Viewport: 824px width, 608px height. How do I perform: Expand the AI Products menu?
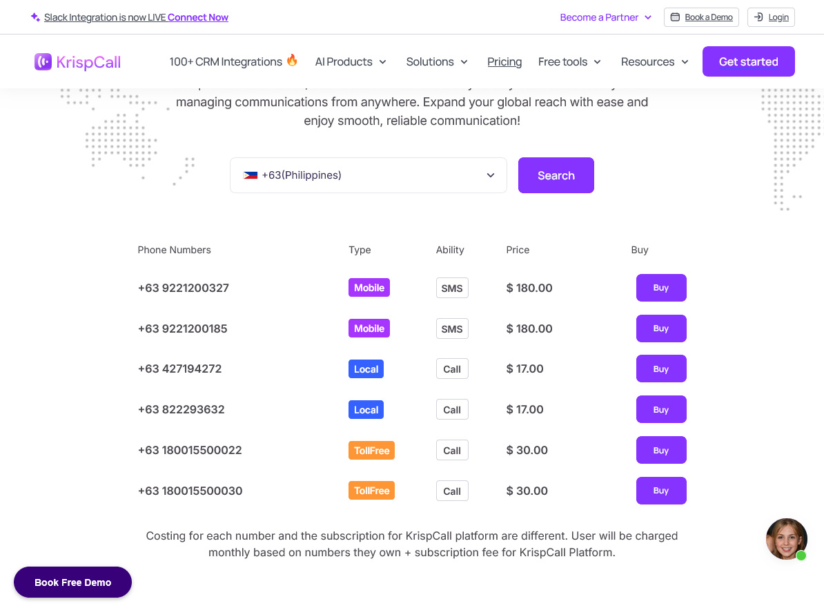[351, 62]
